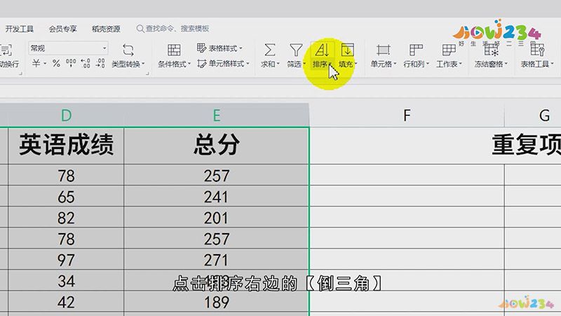Screen dimensions: 561x316
Task: Open the 开发工具 ribbon tab
Action: tap(20, 29)
